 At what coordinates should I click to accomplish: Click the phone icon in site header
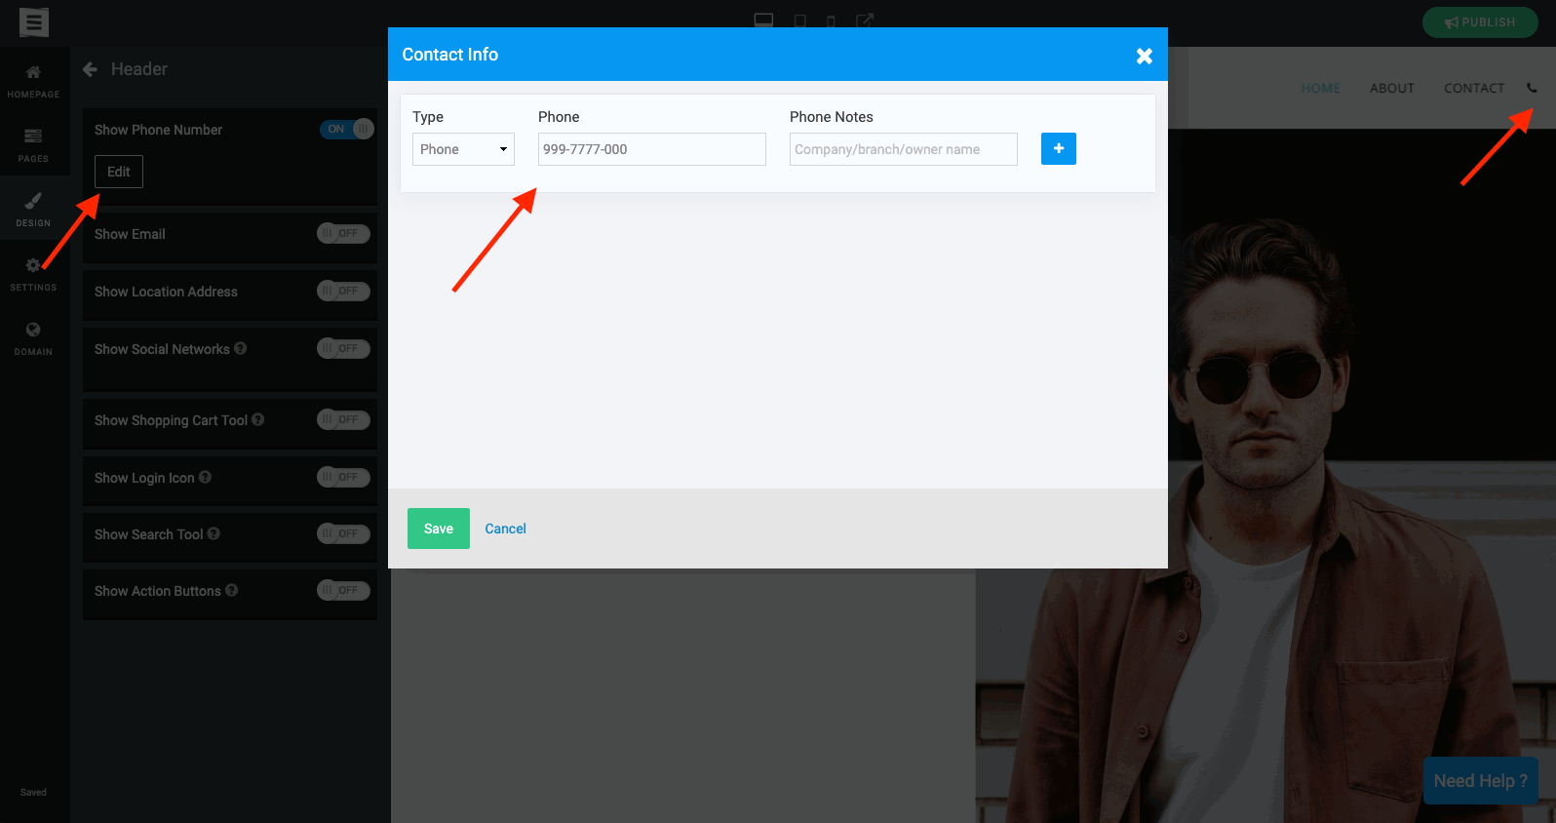pyautogui.click(x=1532, y=88)
